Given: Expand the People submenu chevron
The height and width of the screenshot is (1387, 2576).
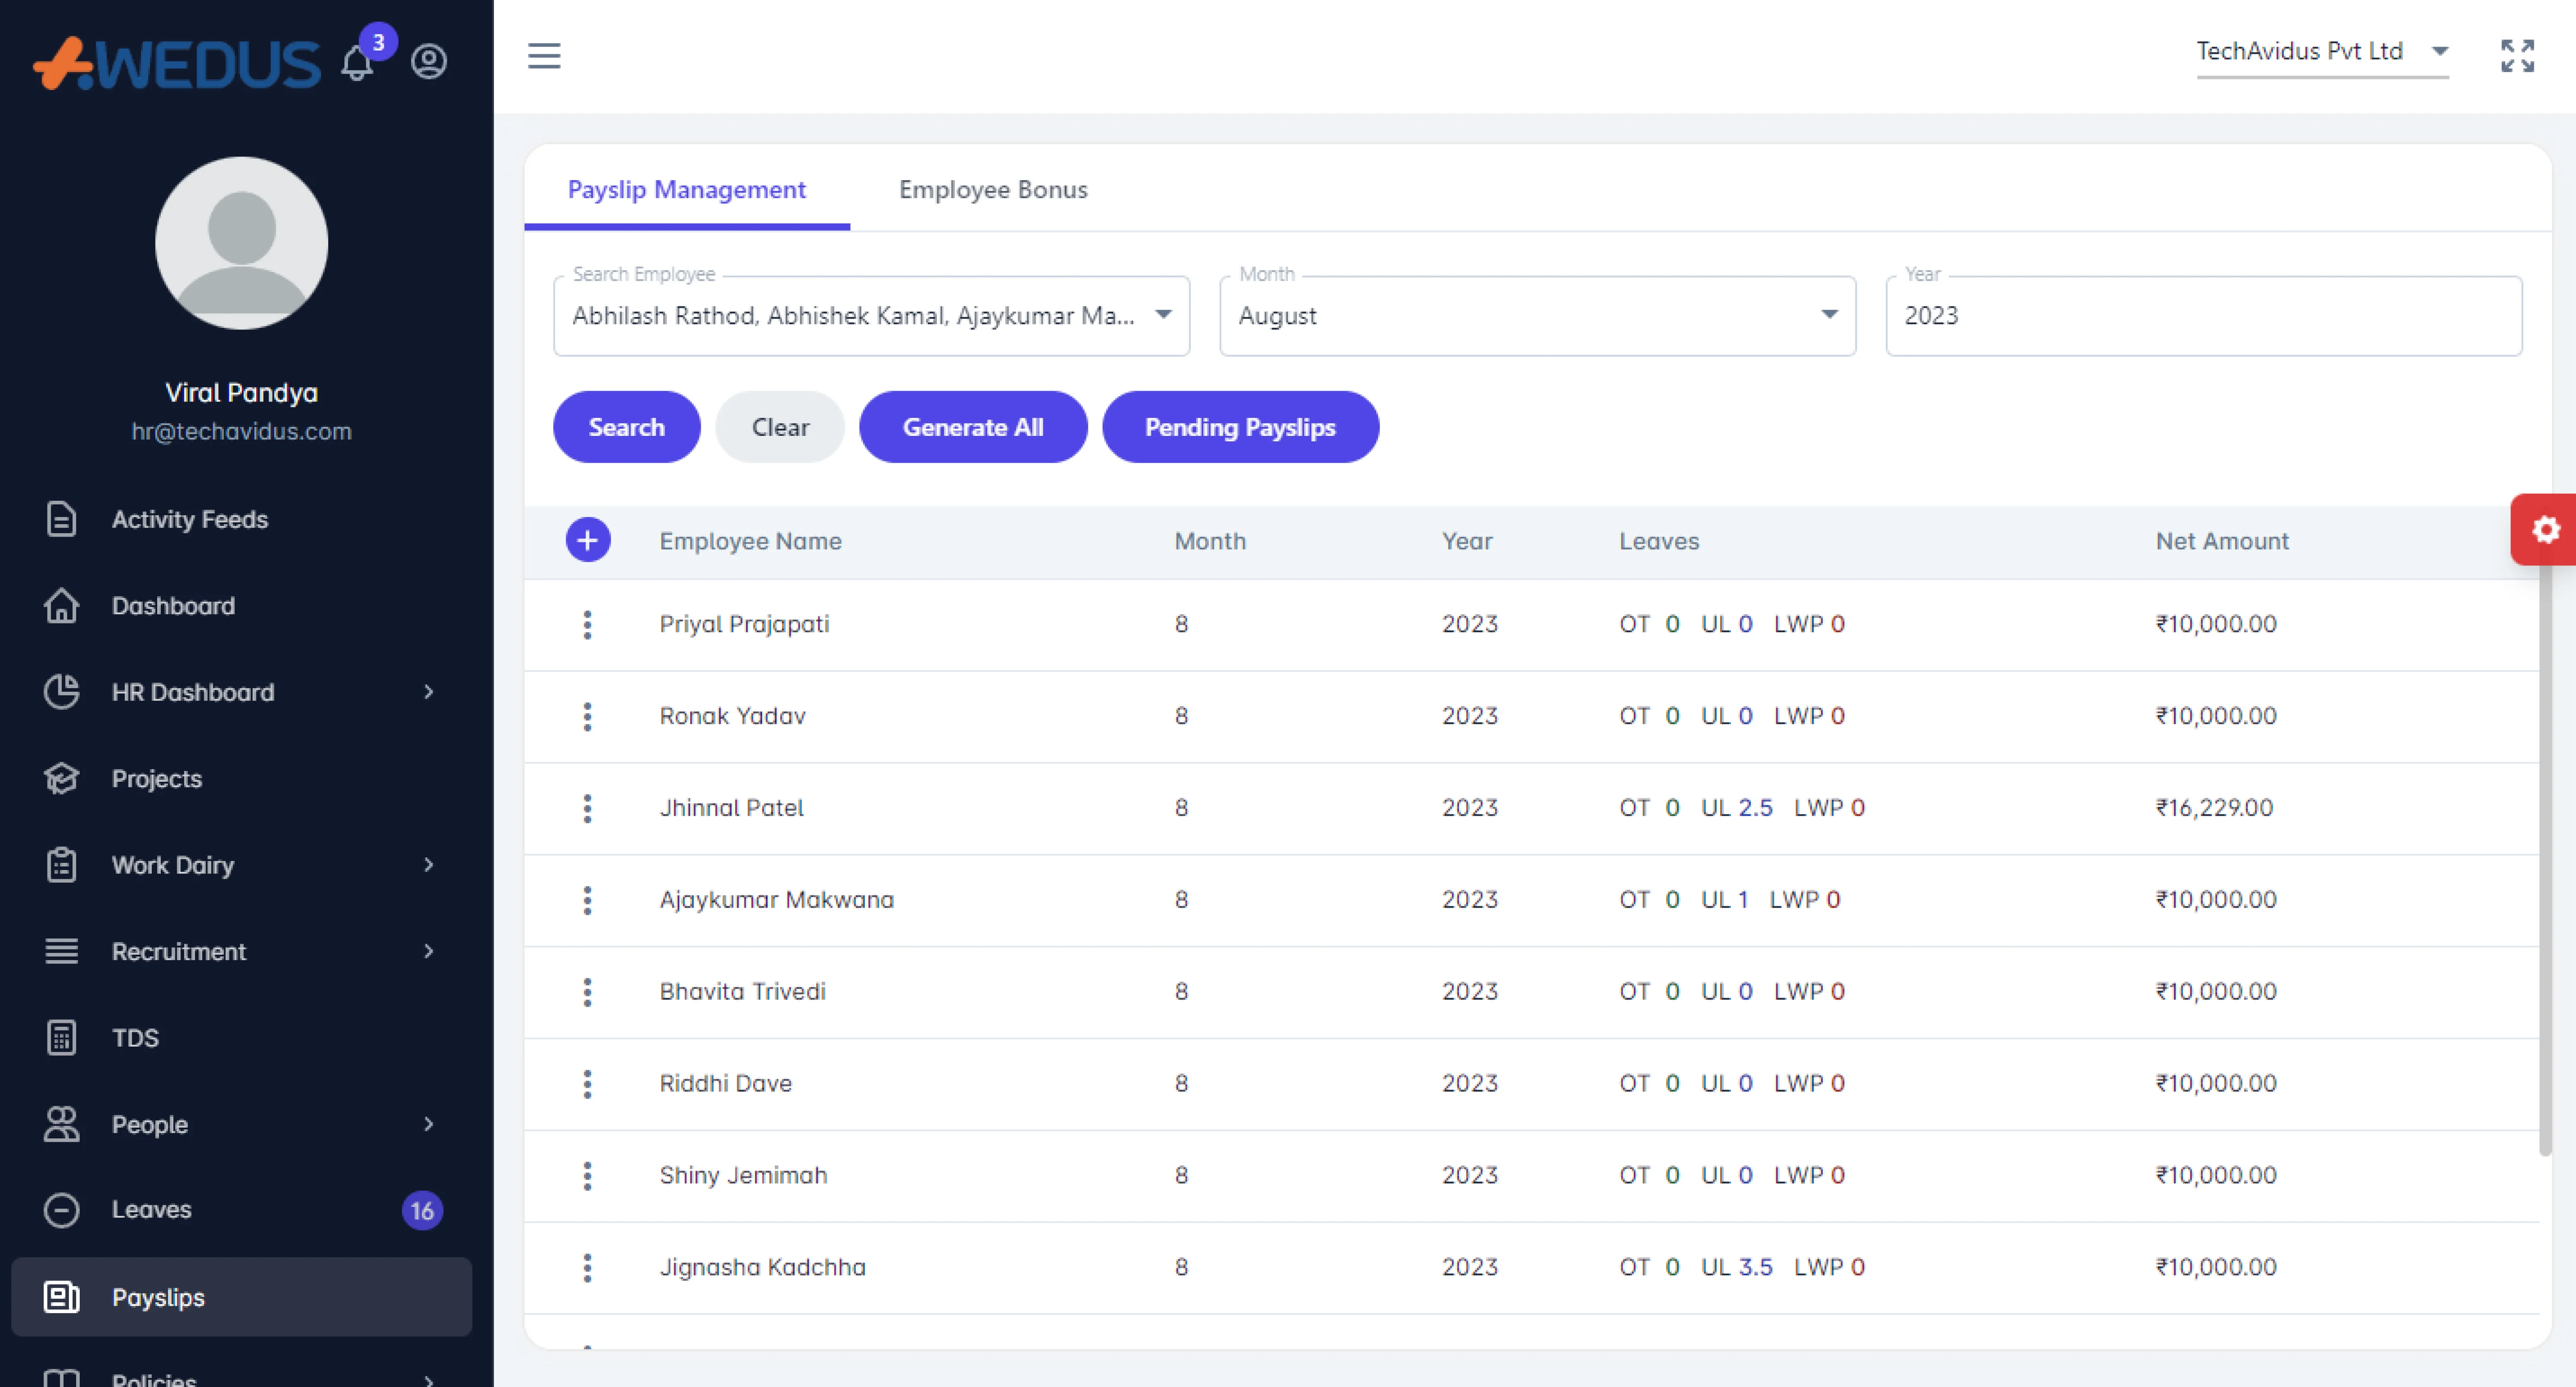Looking at the screenshot, I should [x=429, y=1124].
